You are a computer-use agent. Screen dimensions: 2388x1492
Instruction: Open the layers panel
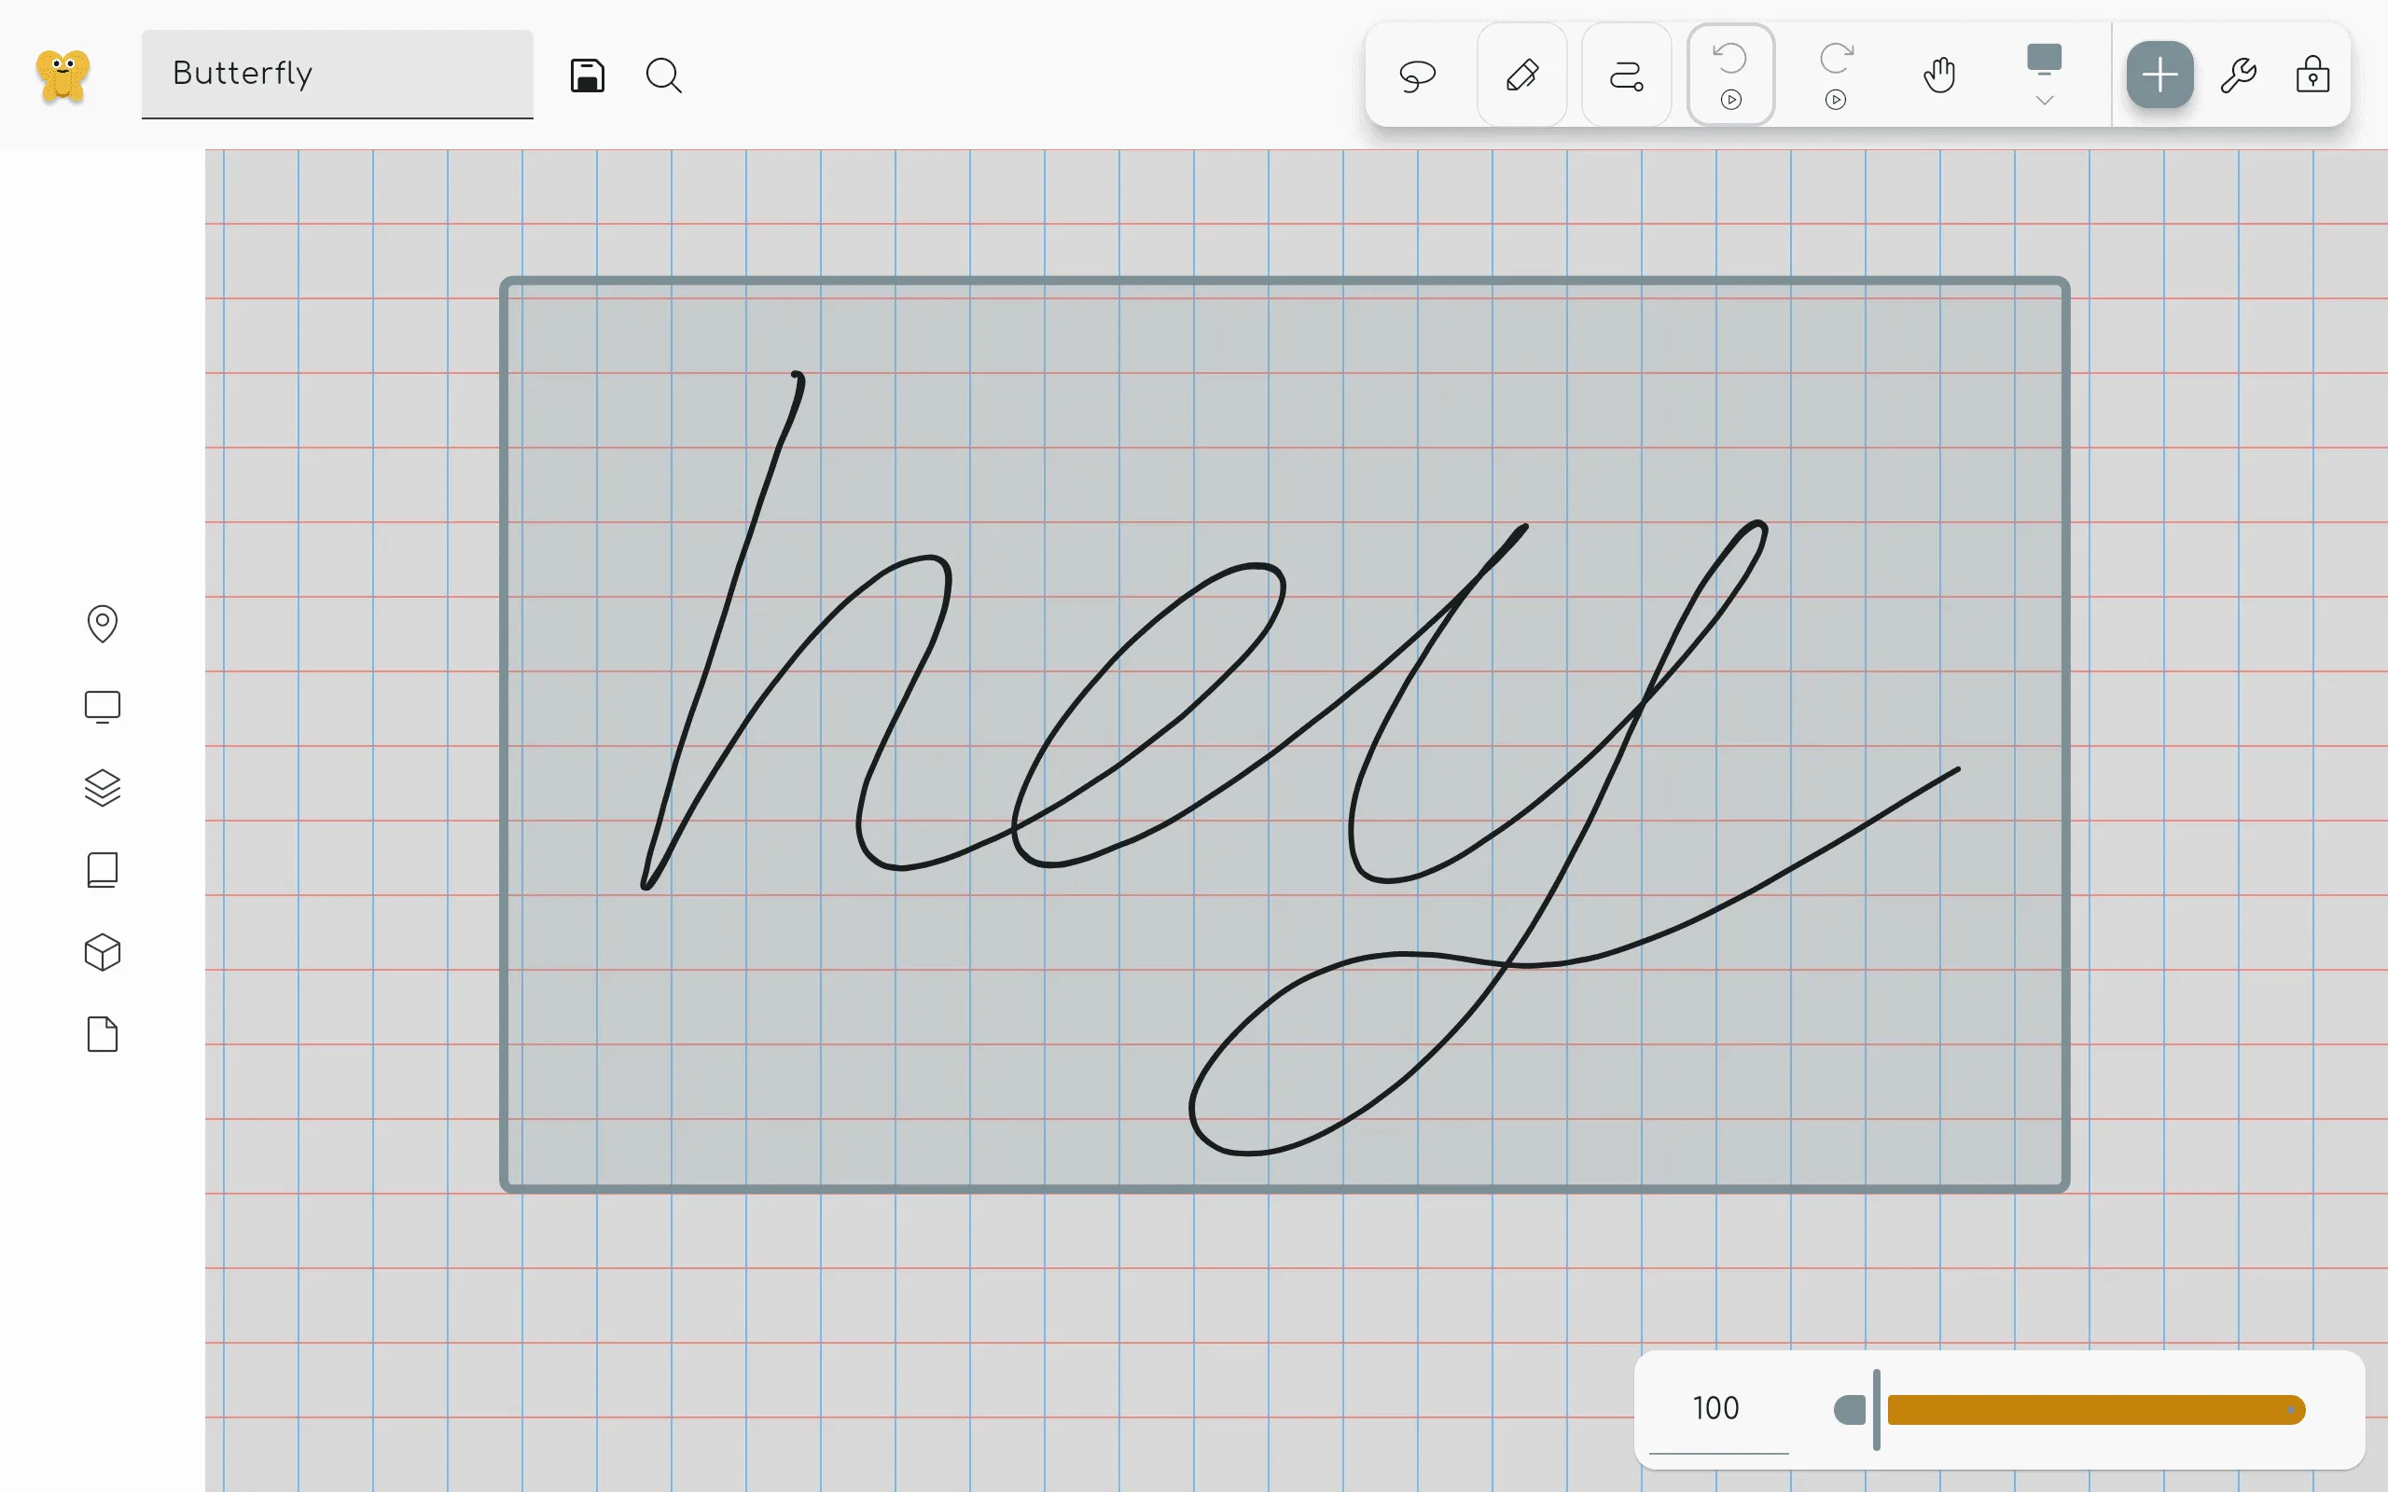click(103, 787)
